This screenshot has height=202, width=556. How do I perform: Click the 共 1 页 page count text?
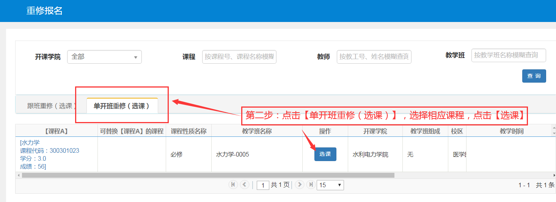pyautogui.click(x=280, y=185)
